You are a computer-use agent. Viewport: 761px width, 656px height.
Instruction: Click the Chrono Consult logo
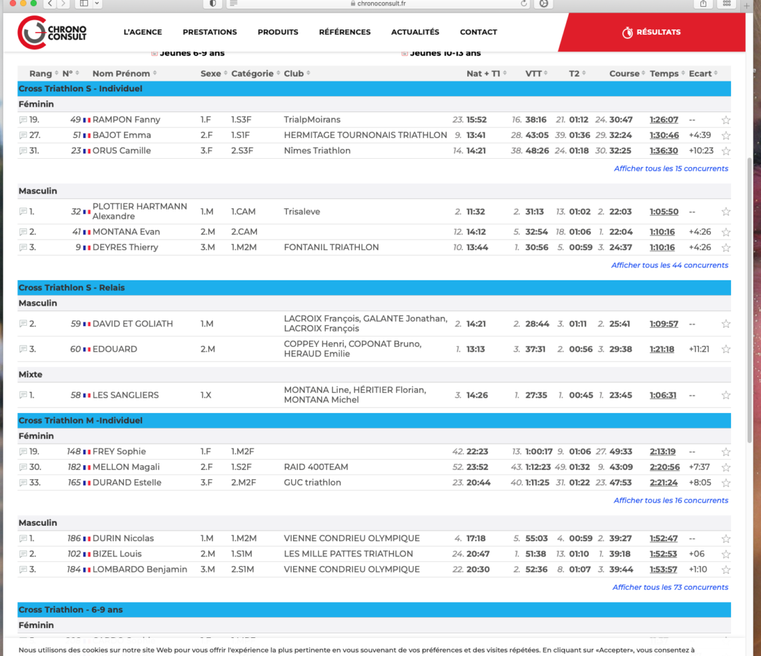[x=52, y=32]
